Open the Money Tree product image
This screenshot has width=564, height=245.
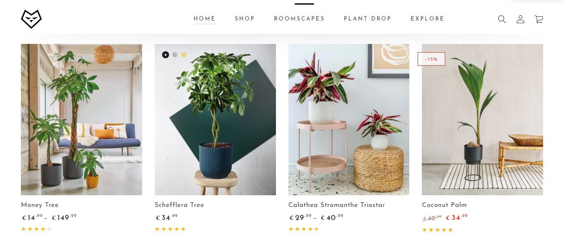(x=82, y=120)
